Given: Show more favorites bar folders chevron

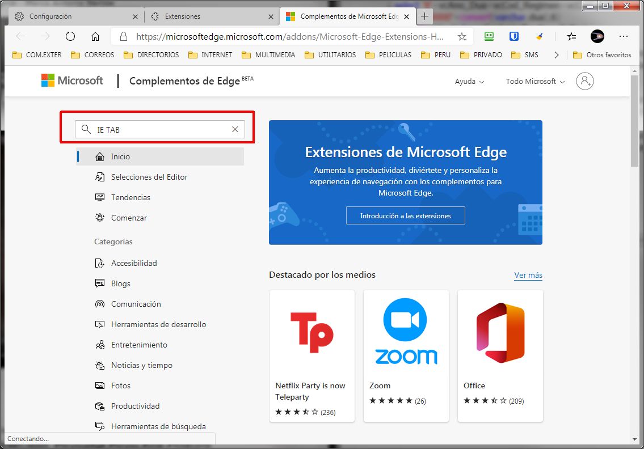Looking at the screenshot, I should click(557, 54).
